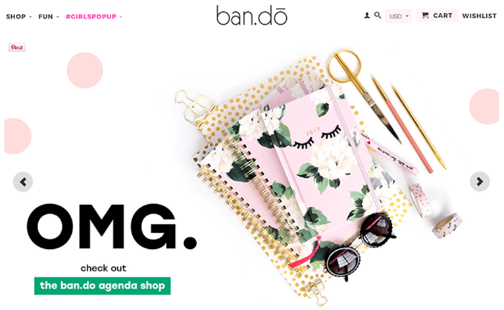504x310 pixels.
Task: Open the #GIRLSPOPUP dropdown
Action: (x=94, y=16)
